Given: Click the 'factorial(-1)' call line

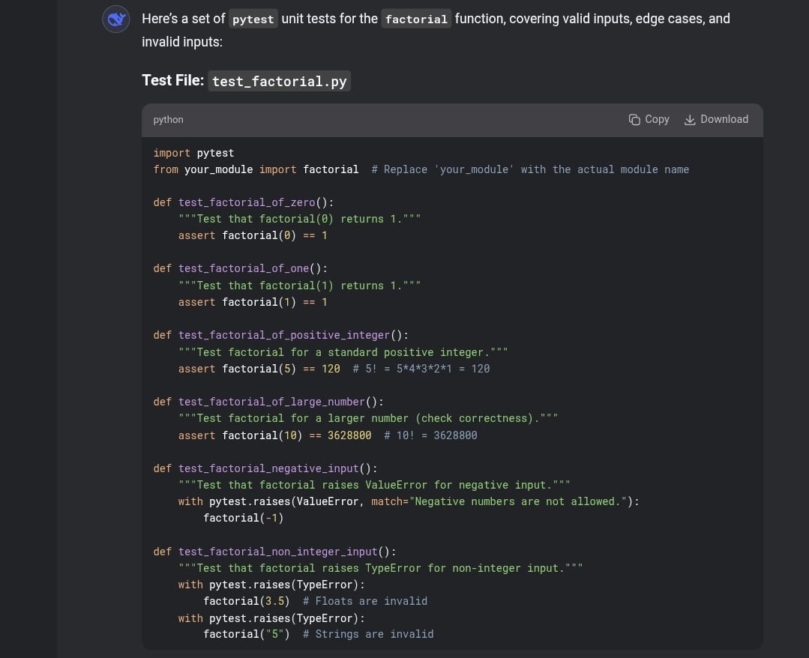Looking at the screenshot, I should (244, 519).
